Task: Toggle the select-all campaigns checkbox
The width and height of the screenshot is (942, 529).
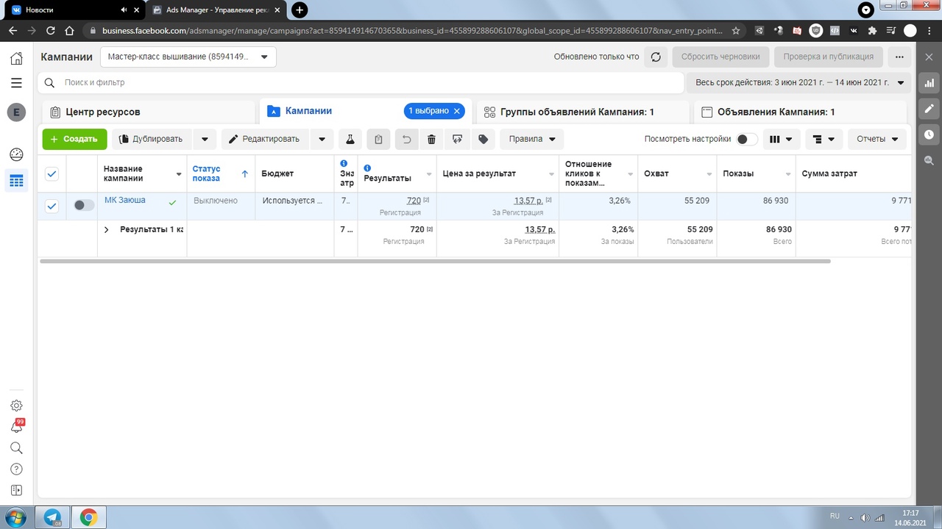Action: click(x=52, y=174)
